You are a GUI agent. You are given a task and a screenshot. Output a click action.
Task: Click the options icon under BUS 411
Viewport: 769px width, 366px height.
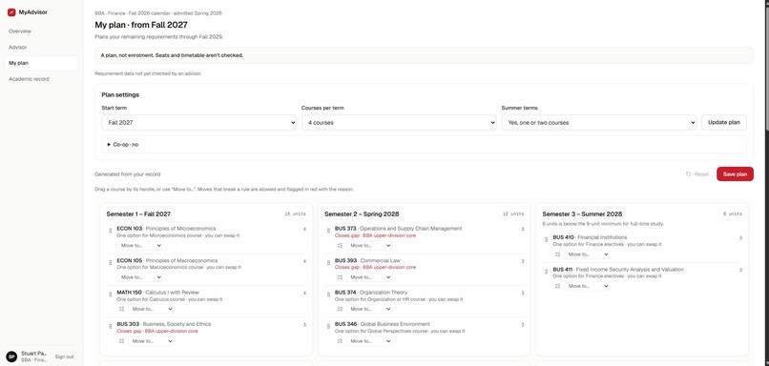click(x=557, y=286)
